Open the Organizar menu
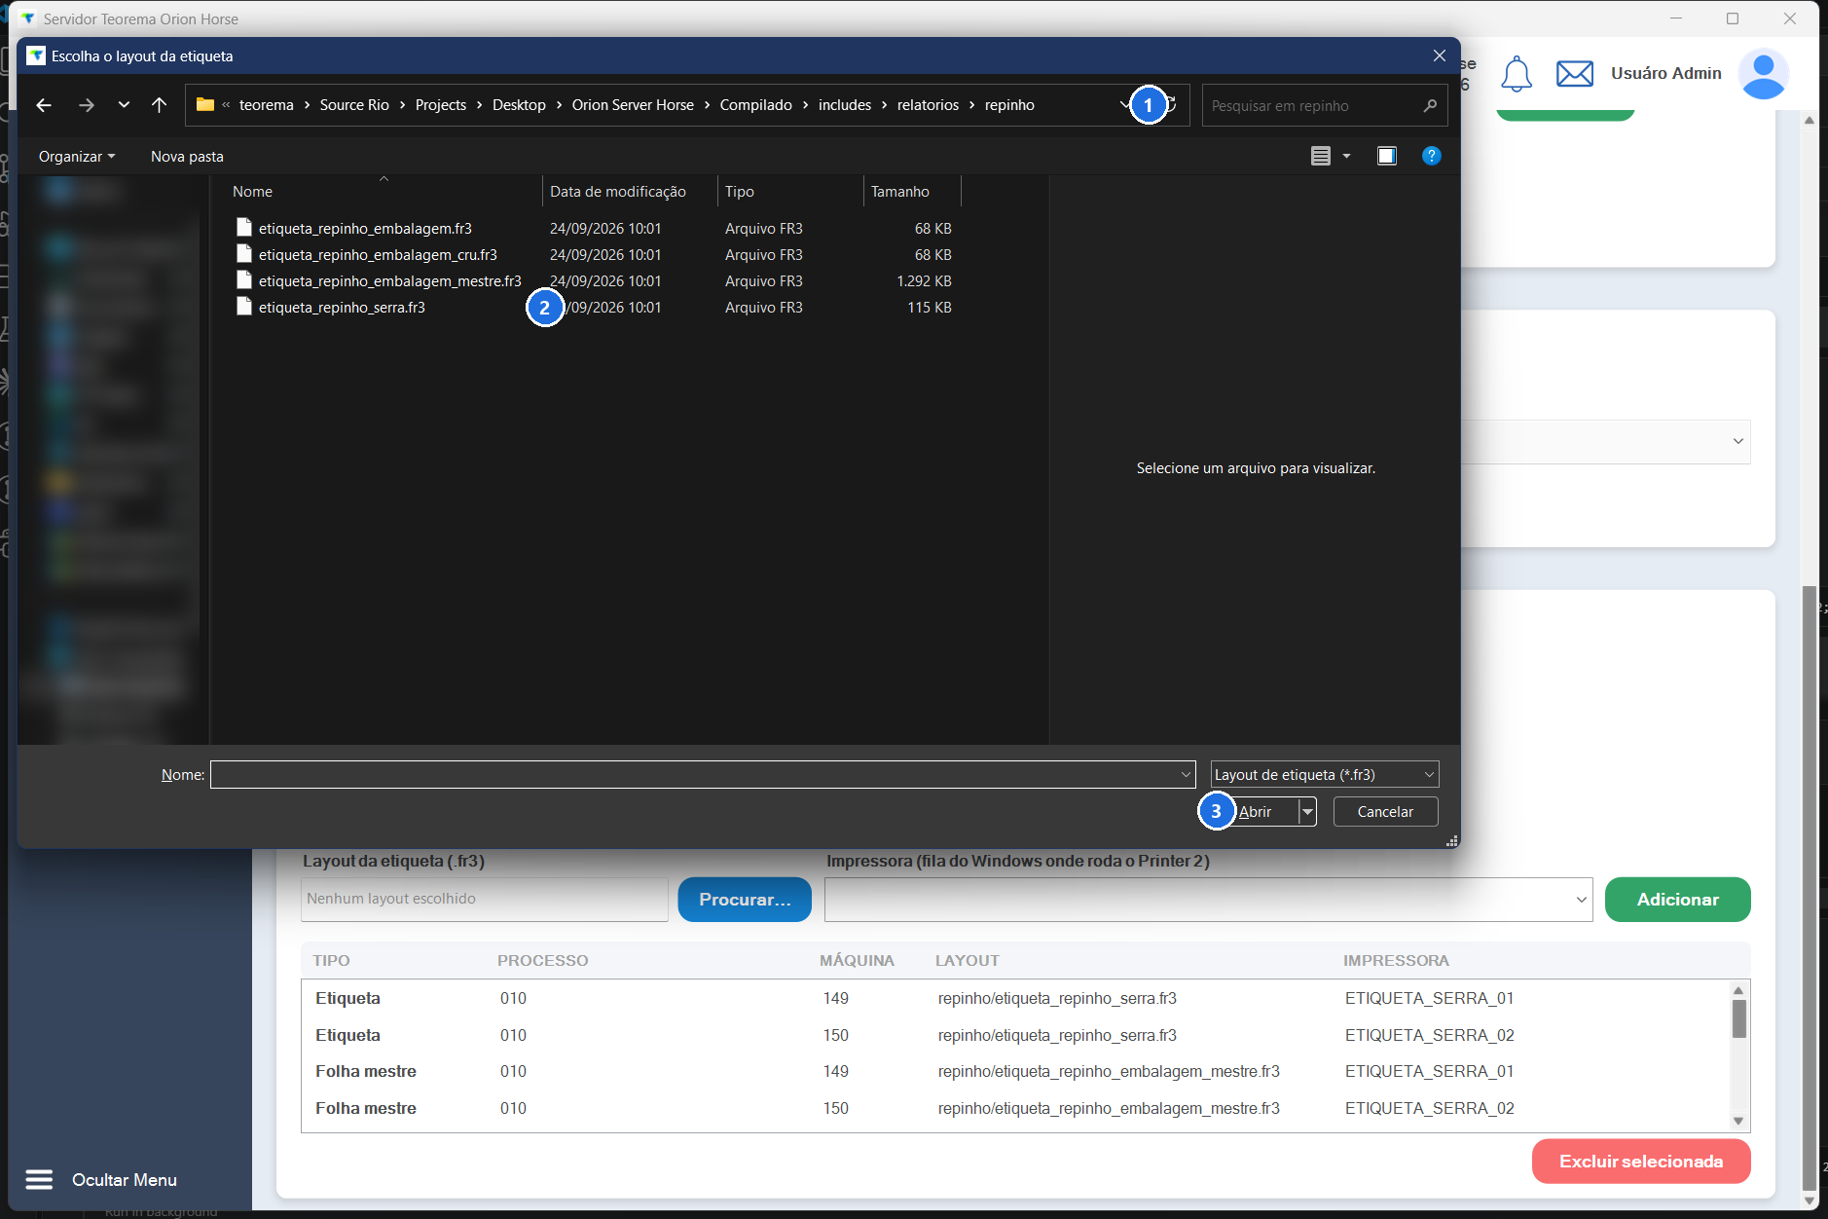The height and width of the screenshot is (1219, 1828). pos(77,156)
